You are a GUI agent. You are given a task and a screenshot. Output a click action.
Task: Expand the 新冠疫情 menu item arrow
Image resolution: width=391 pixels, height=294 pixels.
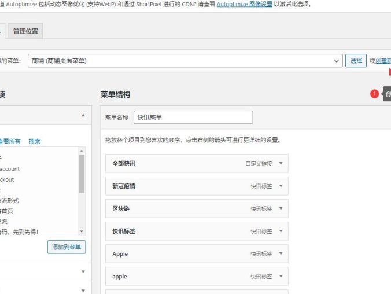point(281,186)
